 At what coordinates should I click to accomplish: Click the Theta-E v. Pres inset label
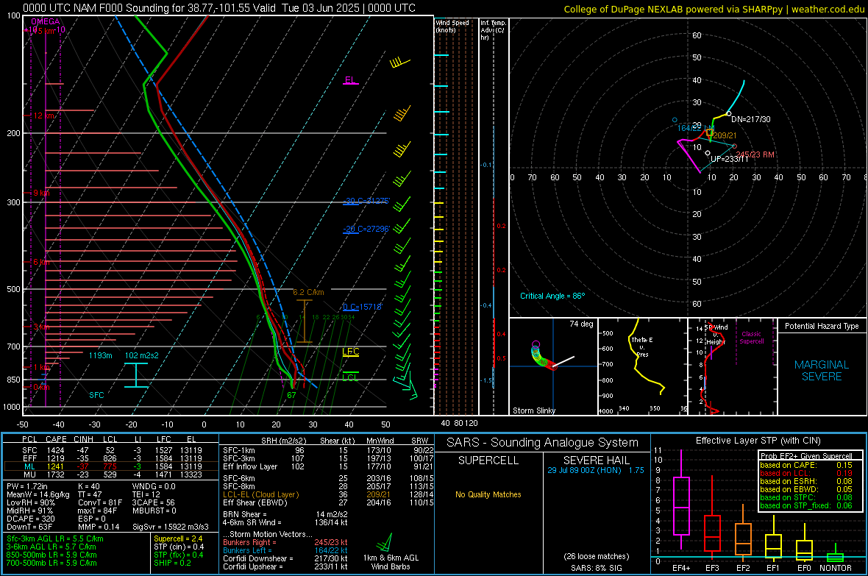tap(642, 346)
